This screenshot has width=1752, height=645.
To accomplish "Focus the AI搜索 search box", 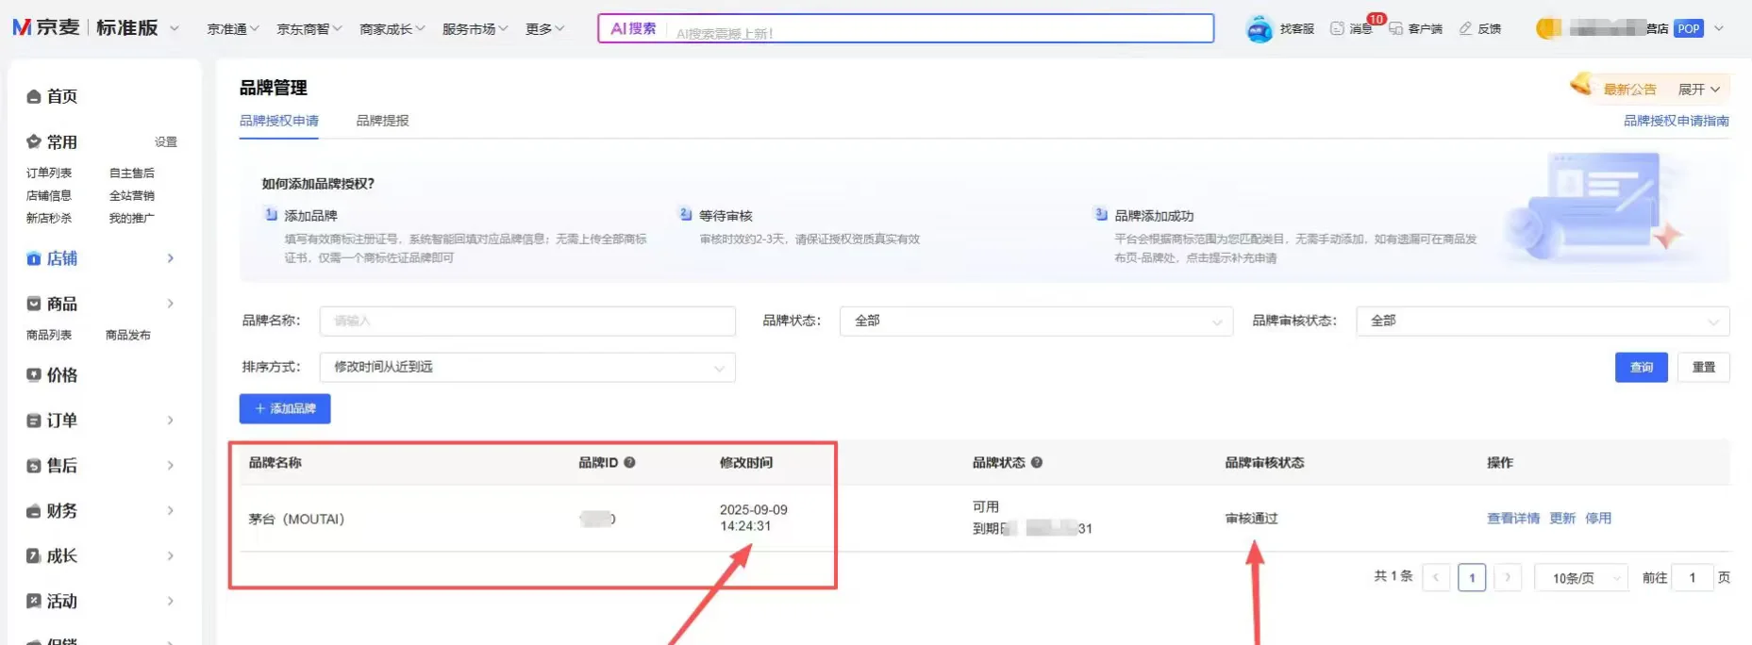I will click(906, 29).
